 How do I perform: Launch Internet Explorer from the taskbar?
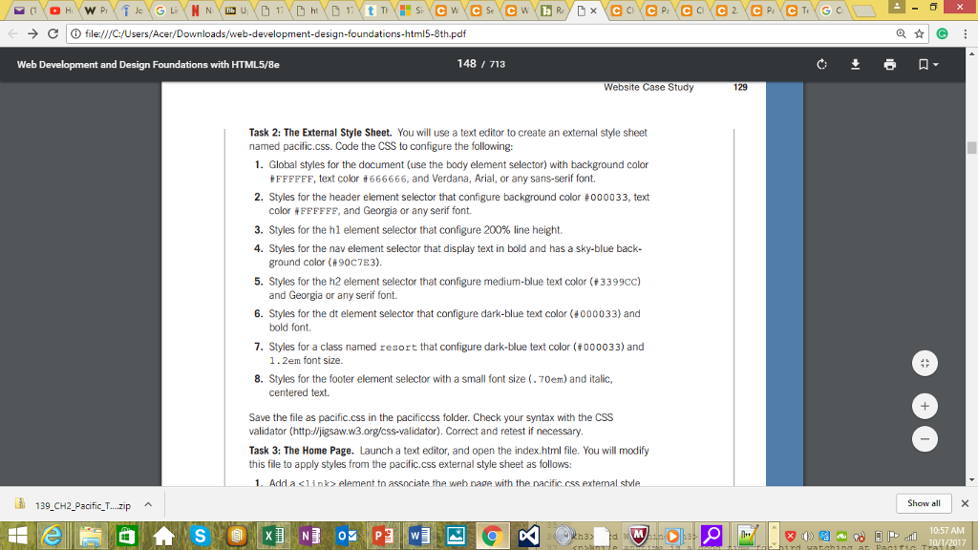coord(53,536)
